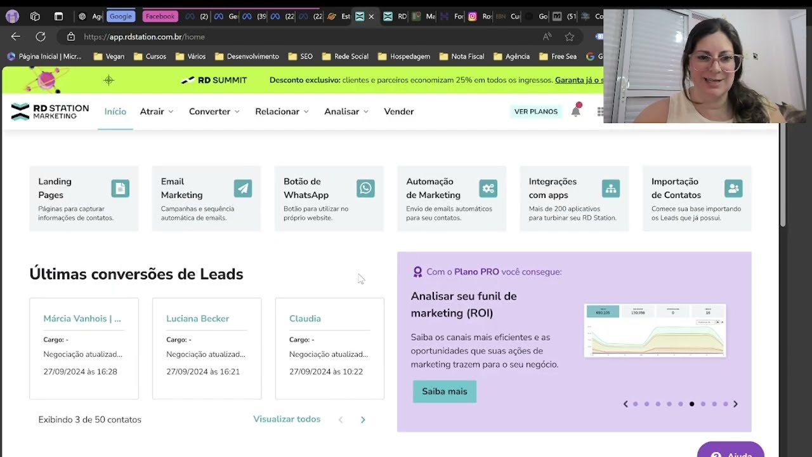The image size is (812, 457).
Task: Show previous promo slide with the left arrow
Action: (625, 404)
